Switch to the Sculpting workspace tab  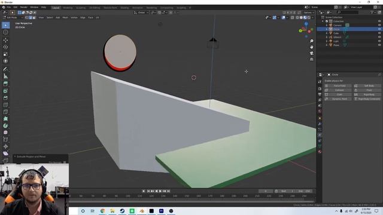[81, 8]
